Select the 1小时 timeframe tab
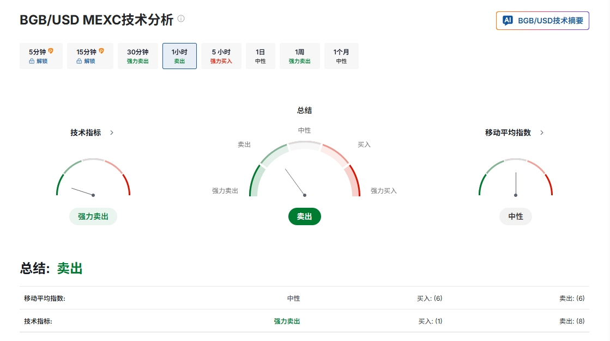 pyautogui.click(x=179, y=56)
